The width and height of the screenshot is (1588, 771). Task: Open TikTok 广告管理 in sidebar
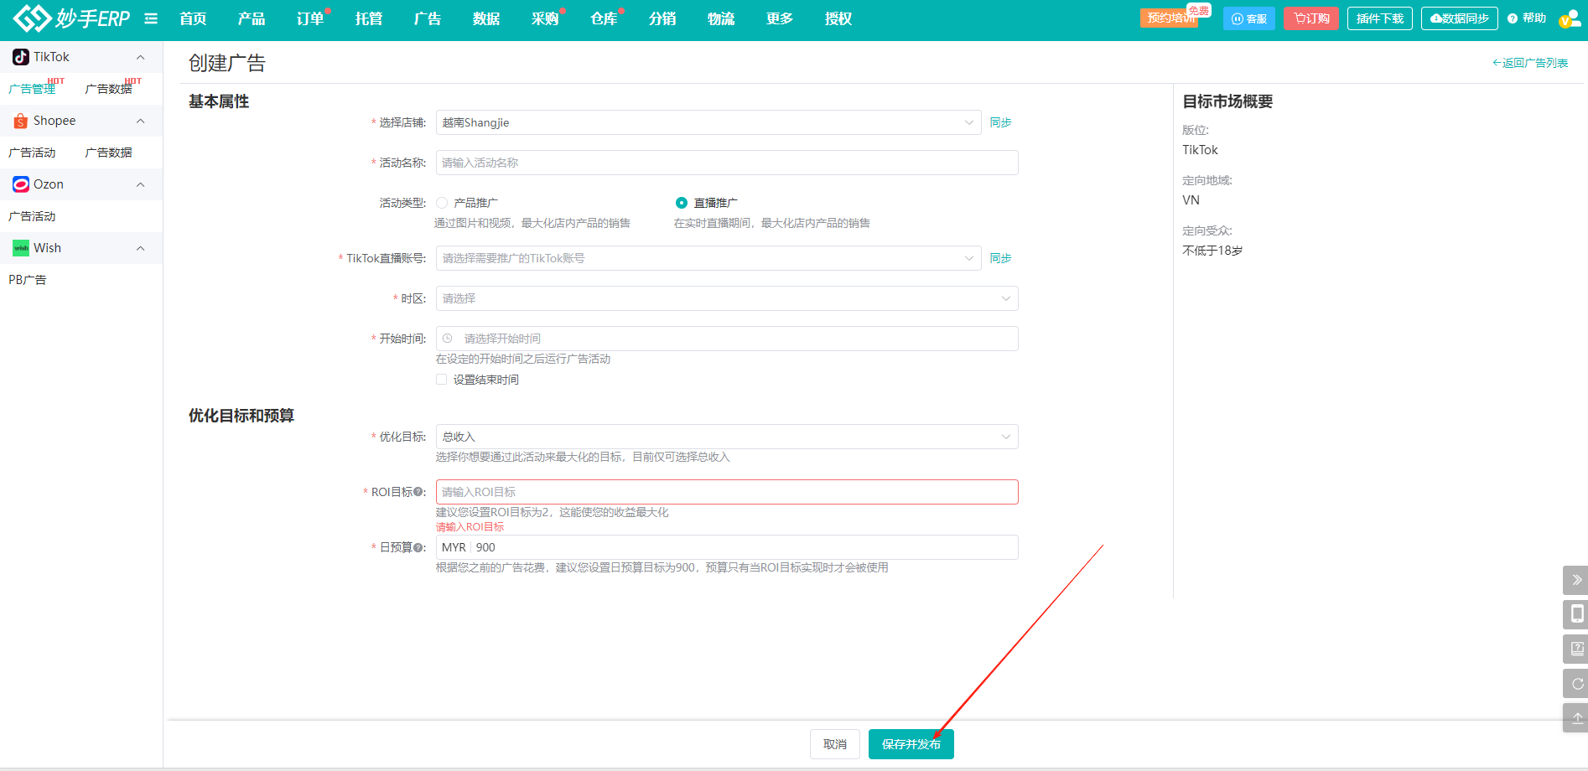coord(32,89)
